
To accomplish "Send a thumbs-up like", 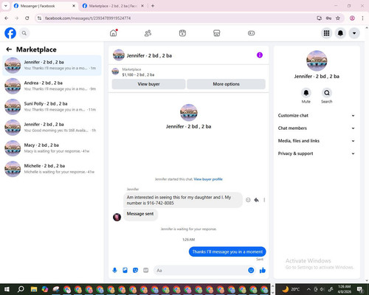I will click(x=263, y=271).
